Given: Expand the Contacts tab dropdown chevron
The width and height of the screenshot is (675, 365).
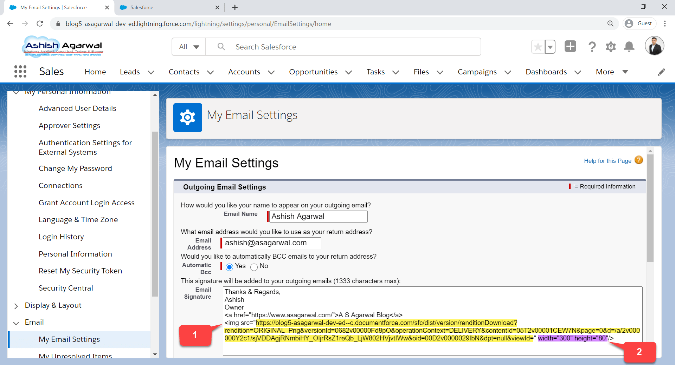Looking at the screenshot, I should click(210, 72).
